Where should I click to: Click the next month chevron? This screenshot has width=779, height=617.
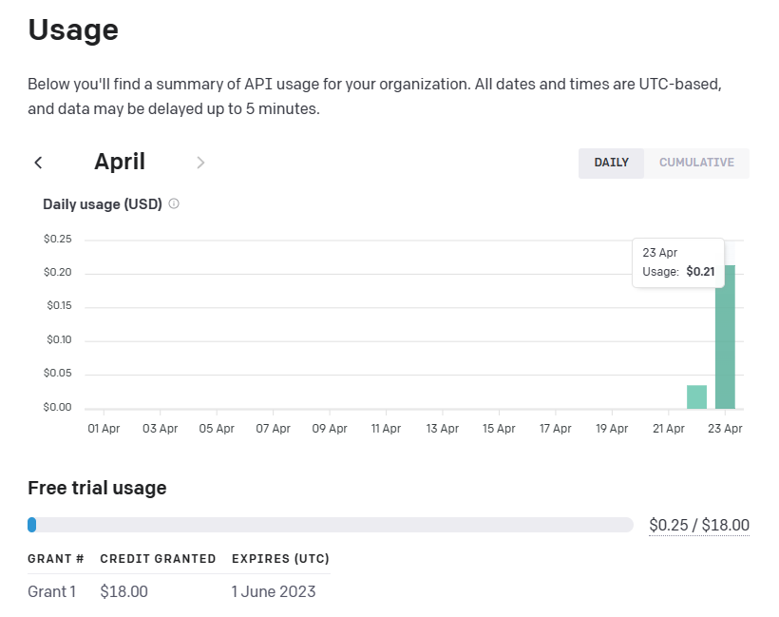click(x=200, y=163)
